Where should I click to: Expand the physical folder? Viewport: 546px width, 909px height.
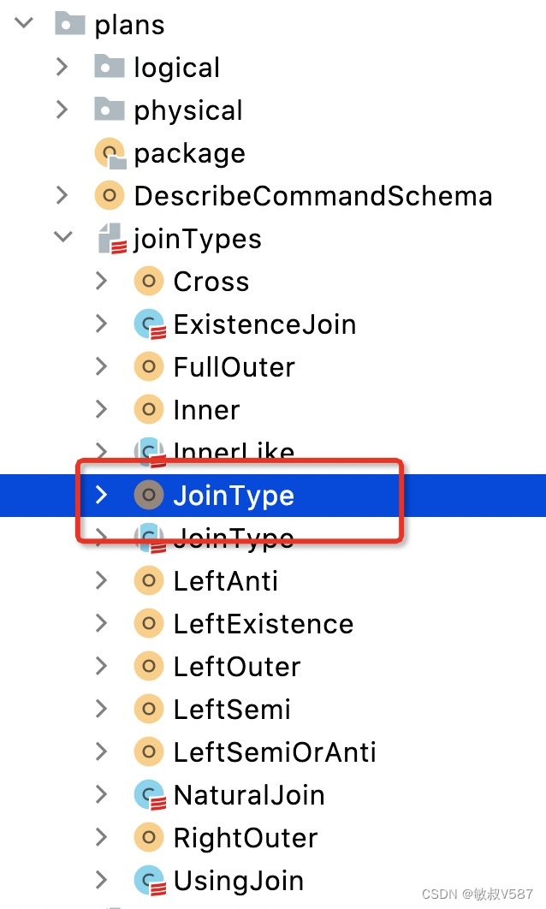tap(61, 110)
